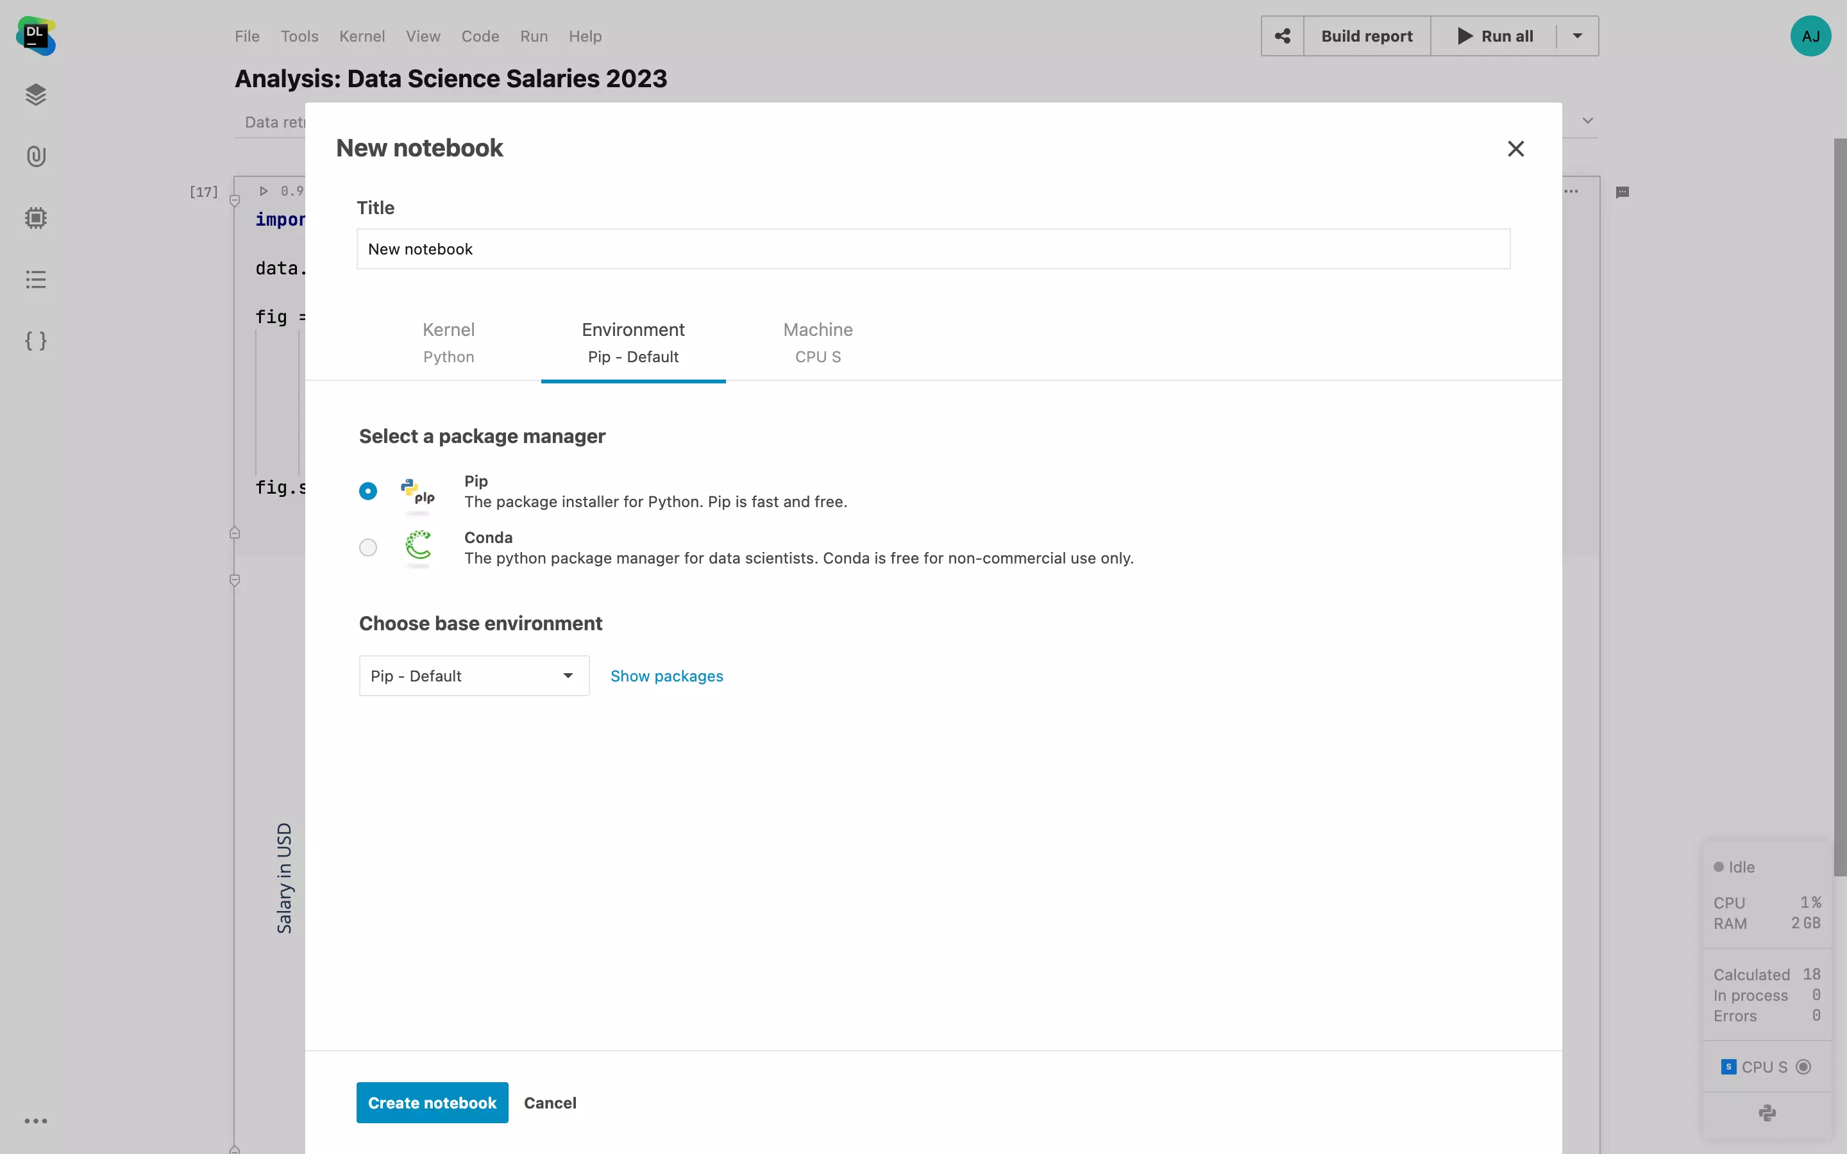The width and height of the screenshot is (1847, 1154).
Task: Expand the chevron next to worksheet tabs
Action: click(x=1587, y=121)
